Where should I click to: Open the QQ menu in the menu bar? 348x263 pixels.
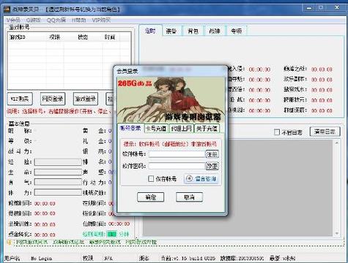[x=56, y=20]
